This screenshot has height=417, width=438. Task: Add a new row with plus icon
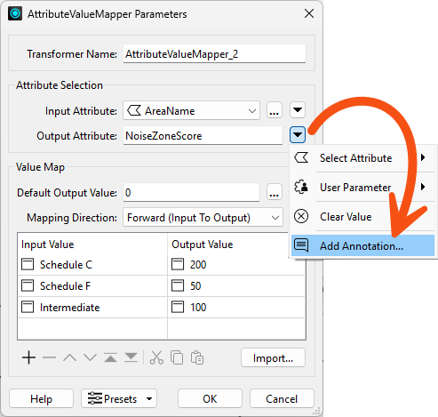click(x=28, y=357)
